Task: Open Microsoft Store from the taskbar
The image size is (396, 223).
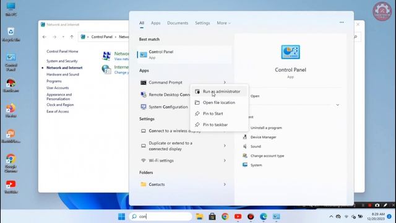Action: pyautogui.click(x=212, y=217)
